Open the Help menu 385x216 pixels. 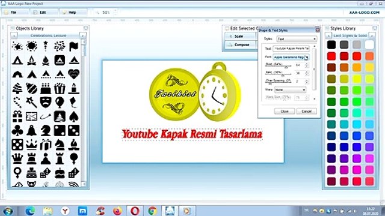[73, 12]
